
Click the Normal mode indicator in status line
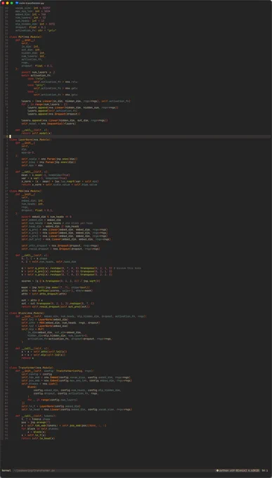point(6,471)
